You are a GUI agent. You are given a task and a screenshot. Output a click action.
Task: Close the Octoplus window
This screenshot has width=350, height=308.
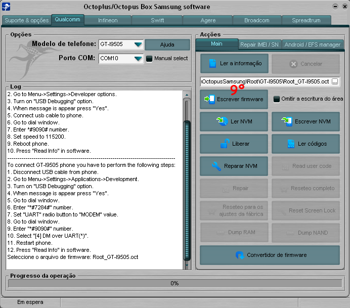point(345,7)
